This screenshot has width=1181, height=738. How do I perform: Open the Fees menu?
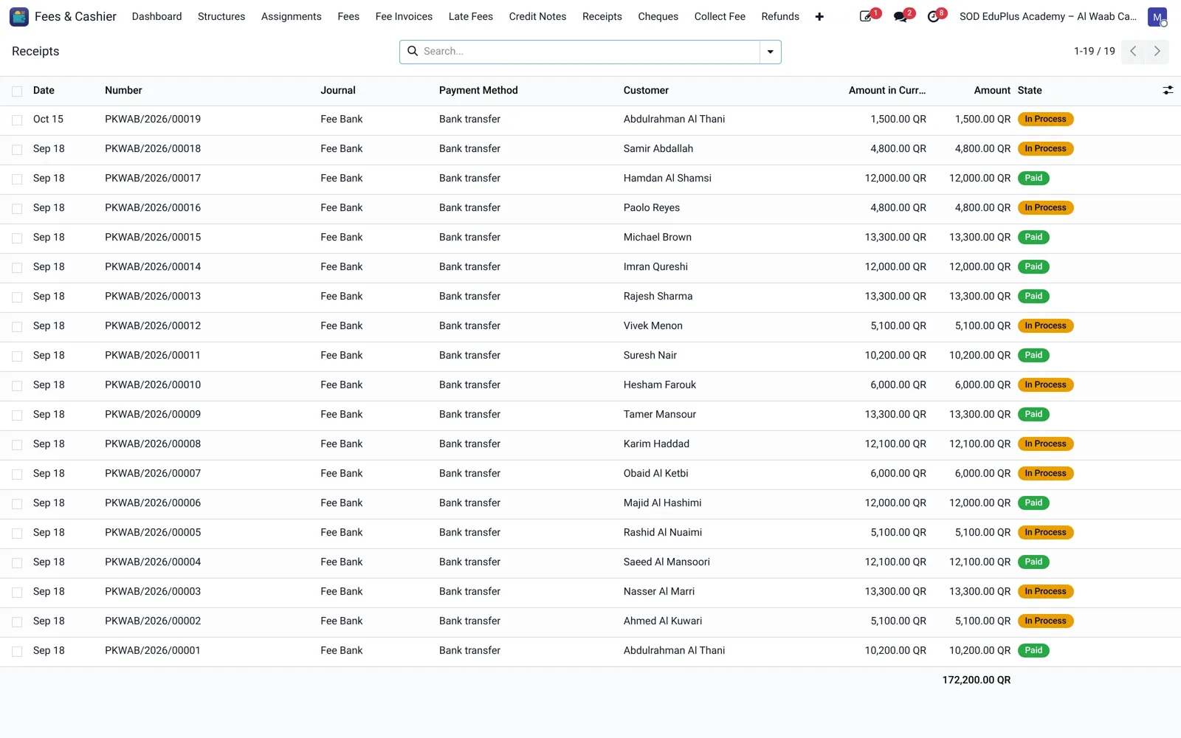tap(348, 16)
